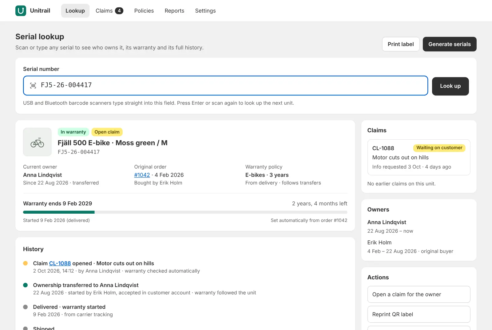
Task: Click 'No earlier claims on this unit.' text
Action: coord(401,184)
